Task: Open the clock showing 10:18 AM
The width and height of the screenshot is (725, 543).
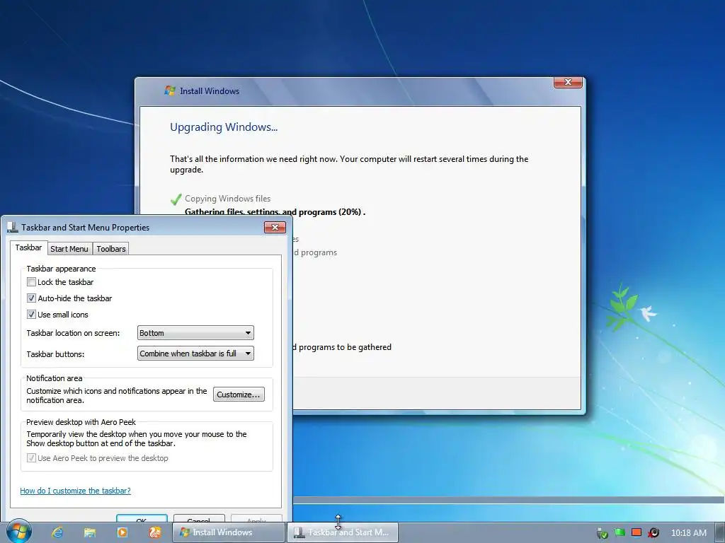Action: [x=688, y=533]
